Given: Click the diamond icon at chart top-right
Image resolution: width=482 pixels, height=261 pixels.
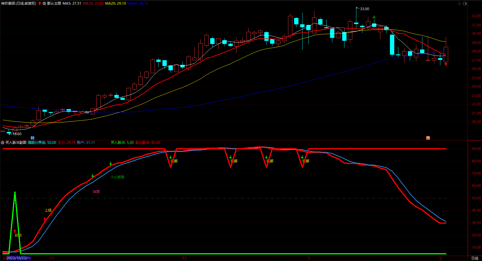Looking at the screenshot, I should tap(459, 3).
